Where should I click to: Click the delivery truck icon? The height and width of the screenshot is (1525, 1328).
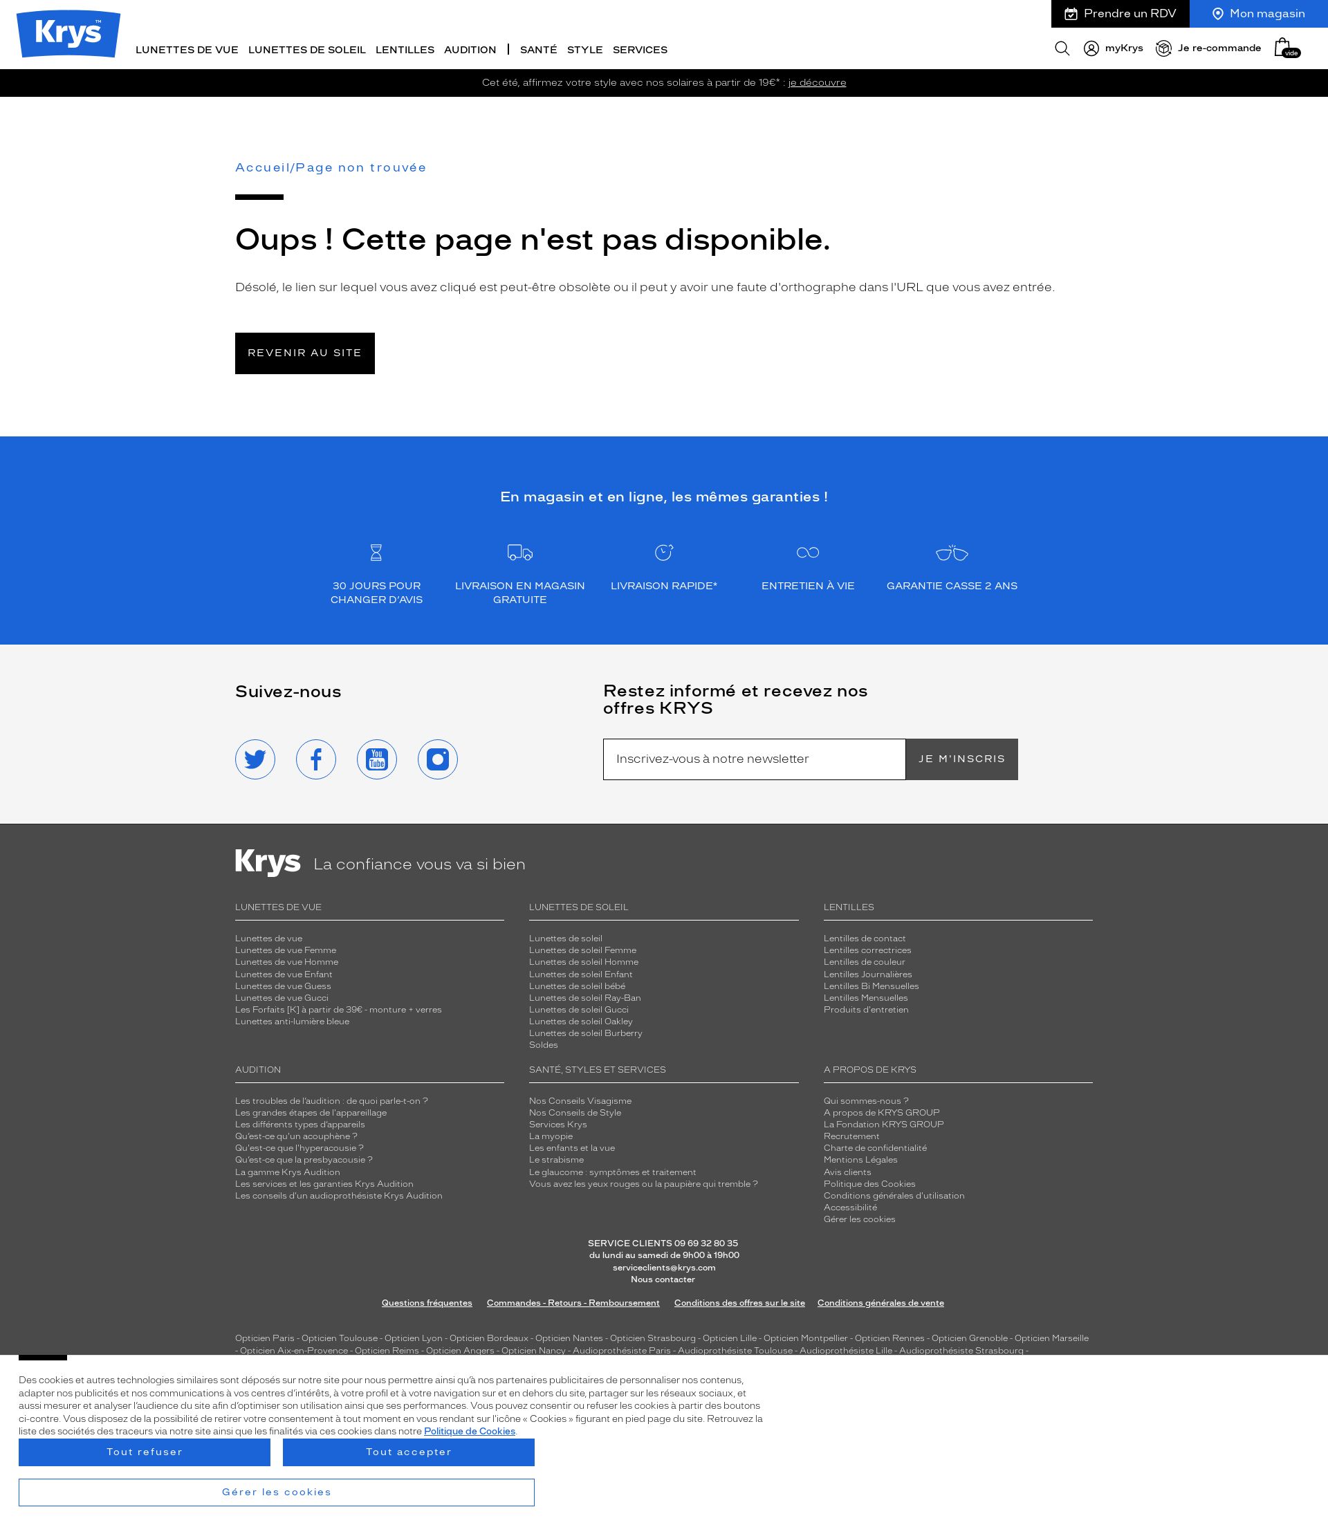click(x=520, y=552)
